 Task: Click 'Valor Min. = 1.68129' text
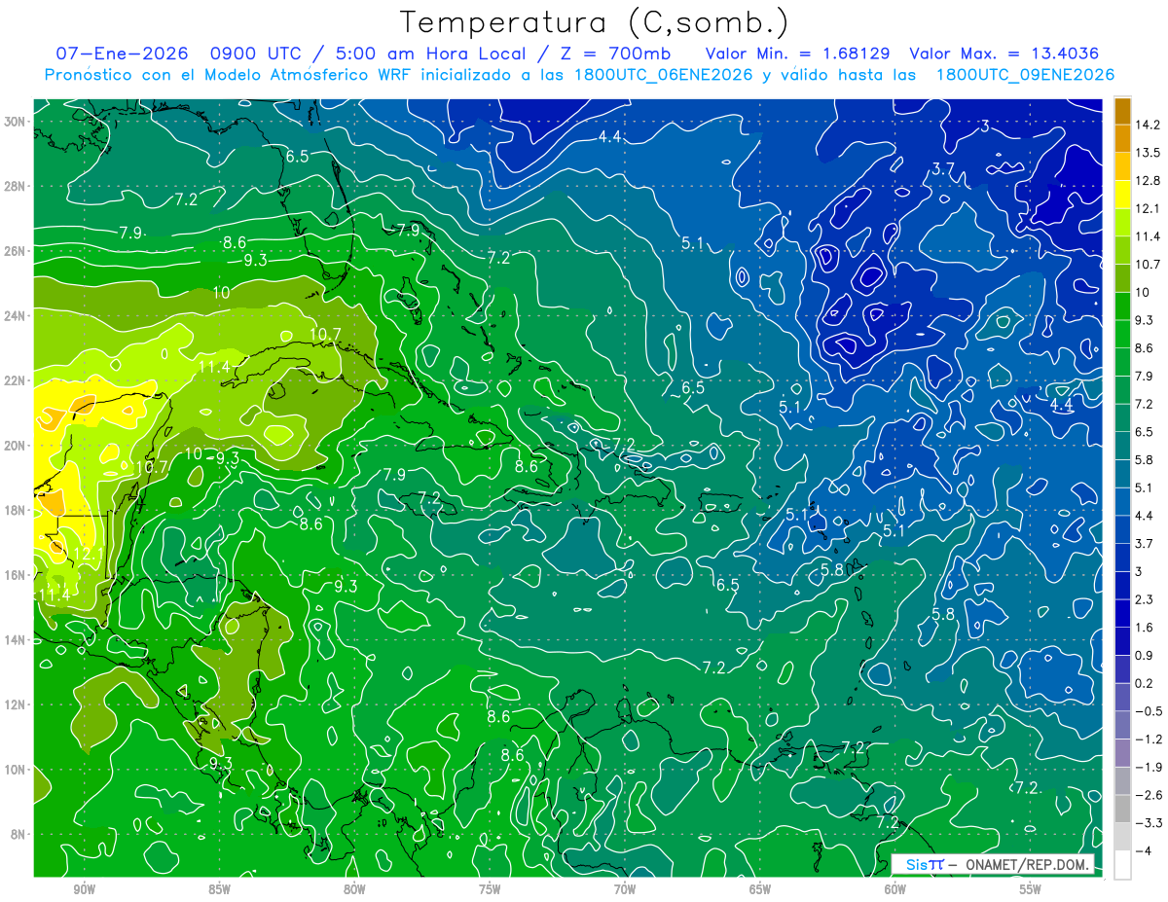798,54
